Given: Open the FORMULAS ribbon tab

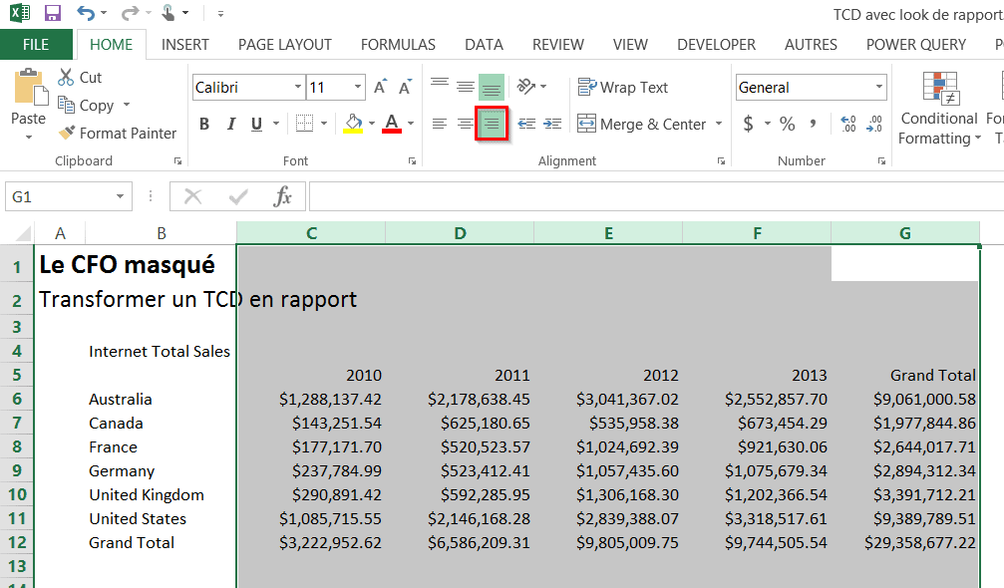Looking at the screenshot, I should (398, 45).
